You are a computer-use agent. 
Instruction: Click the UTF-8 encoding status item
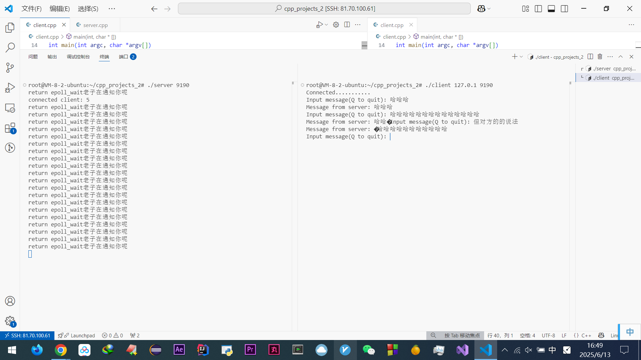coord(548,335)
